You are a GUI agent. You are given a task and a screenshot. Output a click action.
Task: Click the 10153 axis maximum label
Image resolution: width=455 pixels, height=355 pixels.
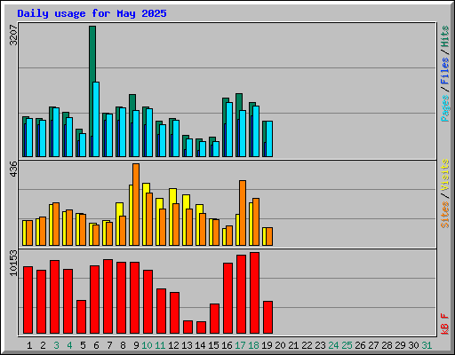tap(13, 263)
